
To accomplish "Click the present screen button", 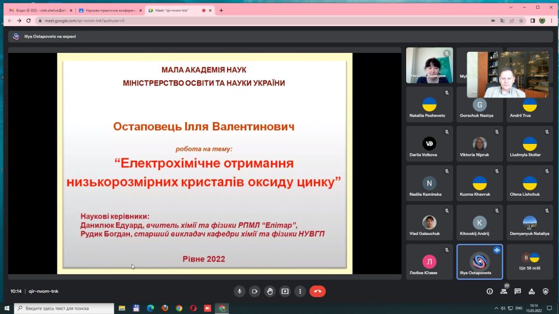I will point(285,291).
